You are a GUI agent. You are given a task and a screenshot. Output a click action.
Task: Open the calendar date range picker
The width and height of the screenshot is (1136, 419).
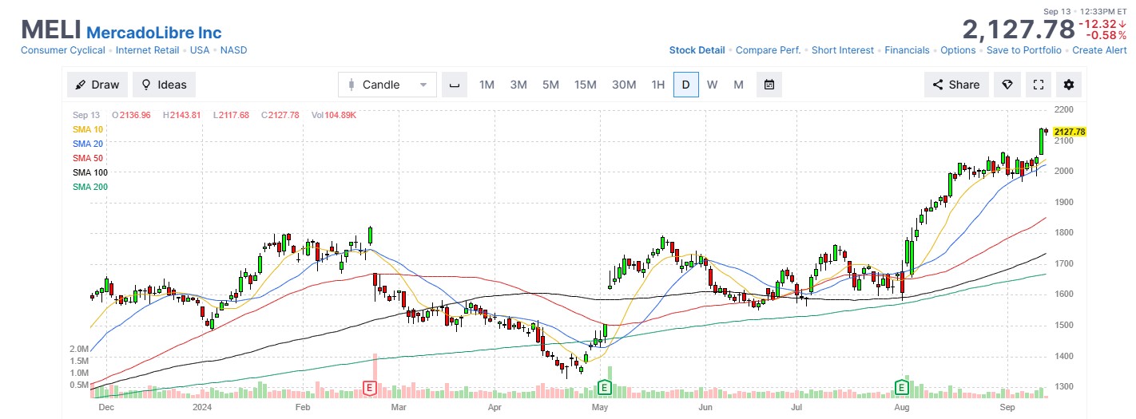[x=769, y=85]
